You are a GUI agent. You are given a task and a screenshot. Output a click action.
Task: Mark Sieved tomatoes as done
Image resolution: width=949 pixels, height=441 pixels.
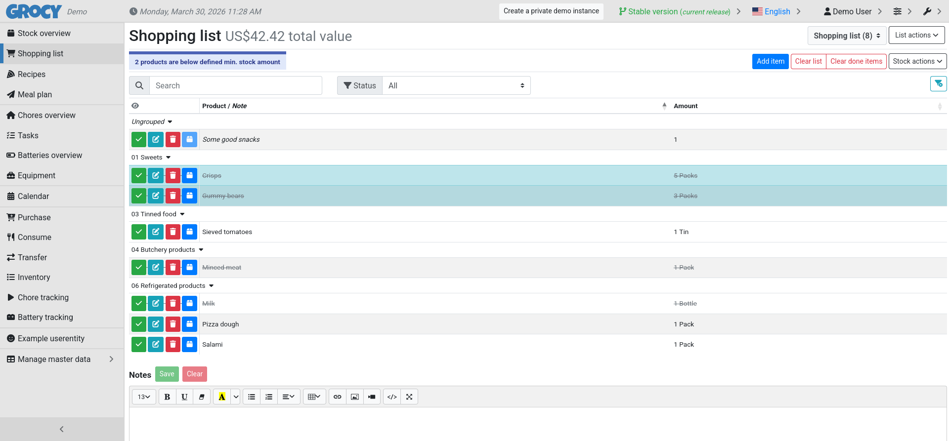click(139, 232)
